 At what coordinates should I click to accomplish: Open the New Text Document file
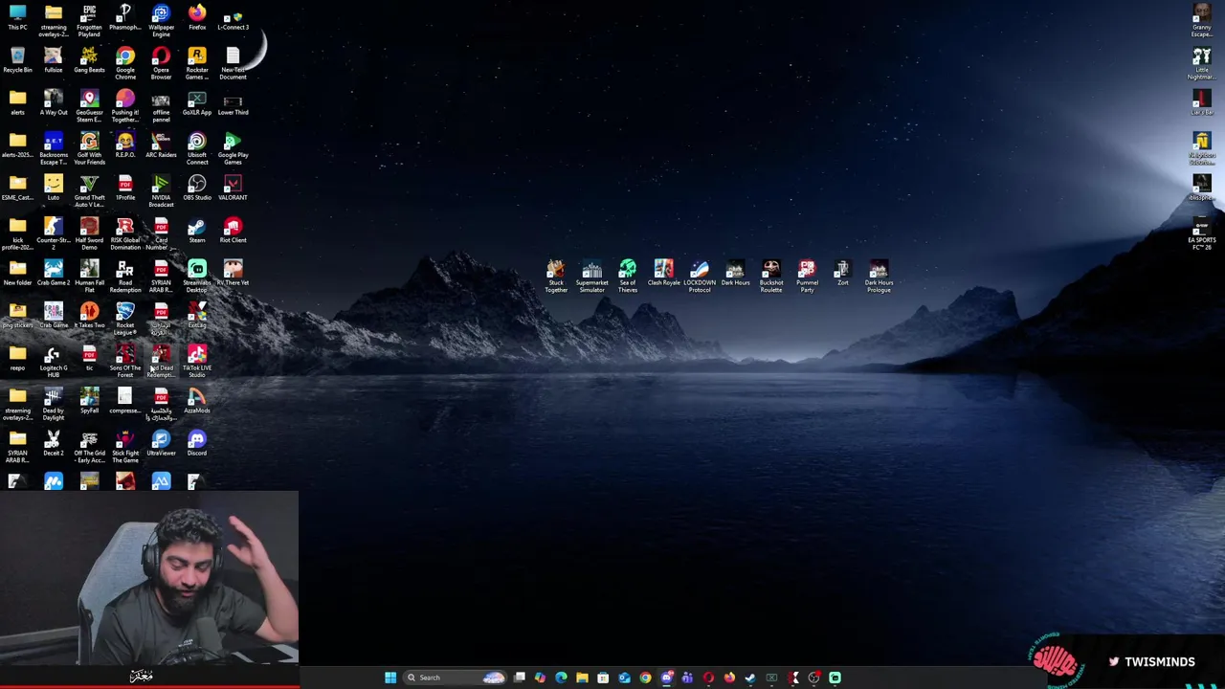point(233,62)
